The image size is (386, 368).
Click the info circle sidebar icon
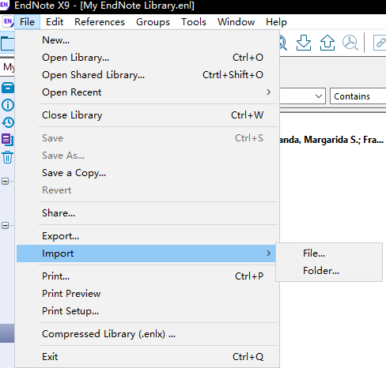pos(8,105)
